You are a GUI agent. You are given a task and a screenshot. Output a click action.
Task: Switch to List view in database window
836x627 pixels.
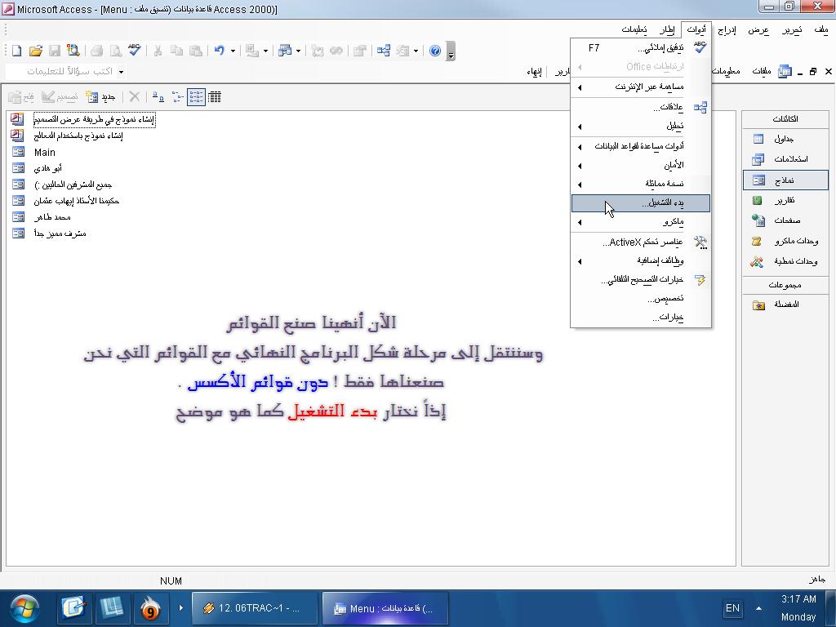[196, 97]
